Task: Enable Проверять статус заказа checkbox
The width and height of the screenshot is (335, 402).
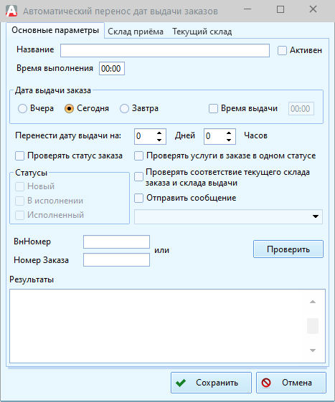Action: point(20,156)
